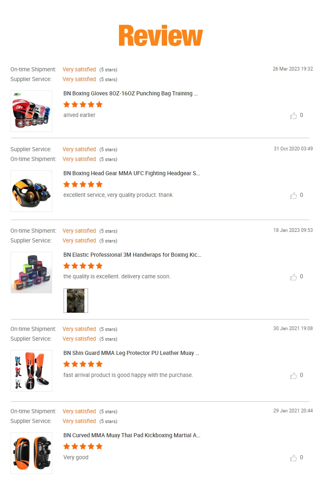Open shin guard product thumbnail

(31, 371)
